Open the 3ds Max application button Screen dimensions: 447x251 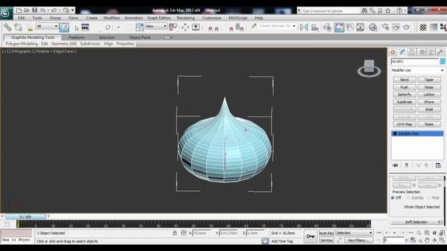coord(6,13)
